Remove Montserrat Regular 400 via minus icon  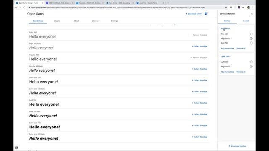(x=251, y=39)
